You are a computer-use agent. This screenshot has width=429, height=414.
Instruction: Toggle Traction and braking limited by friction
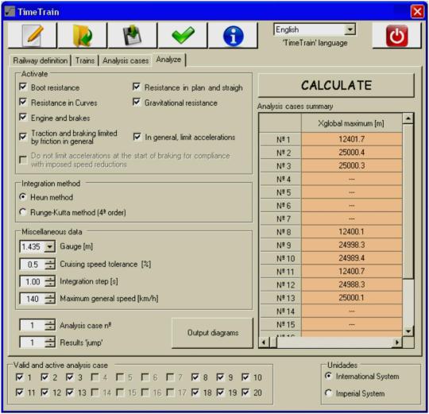23,137
